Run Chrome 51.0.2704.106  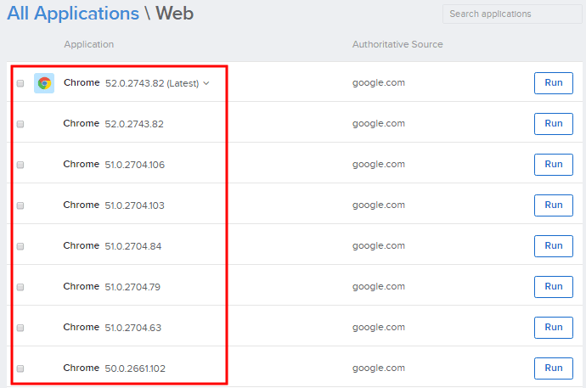(x=554, y=165)
